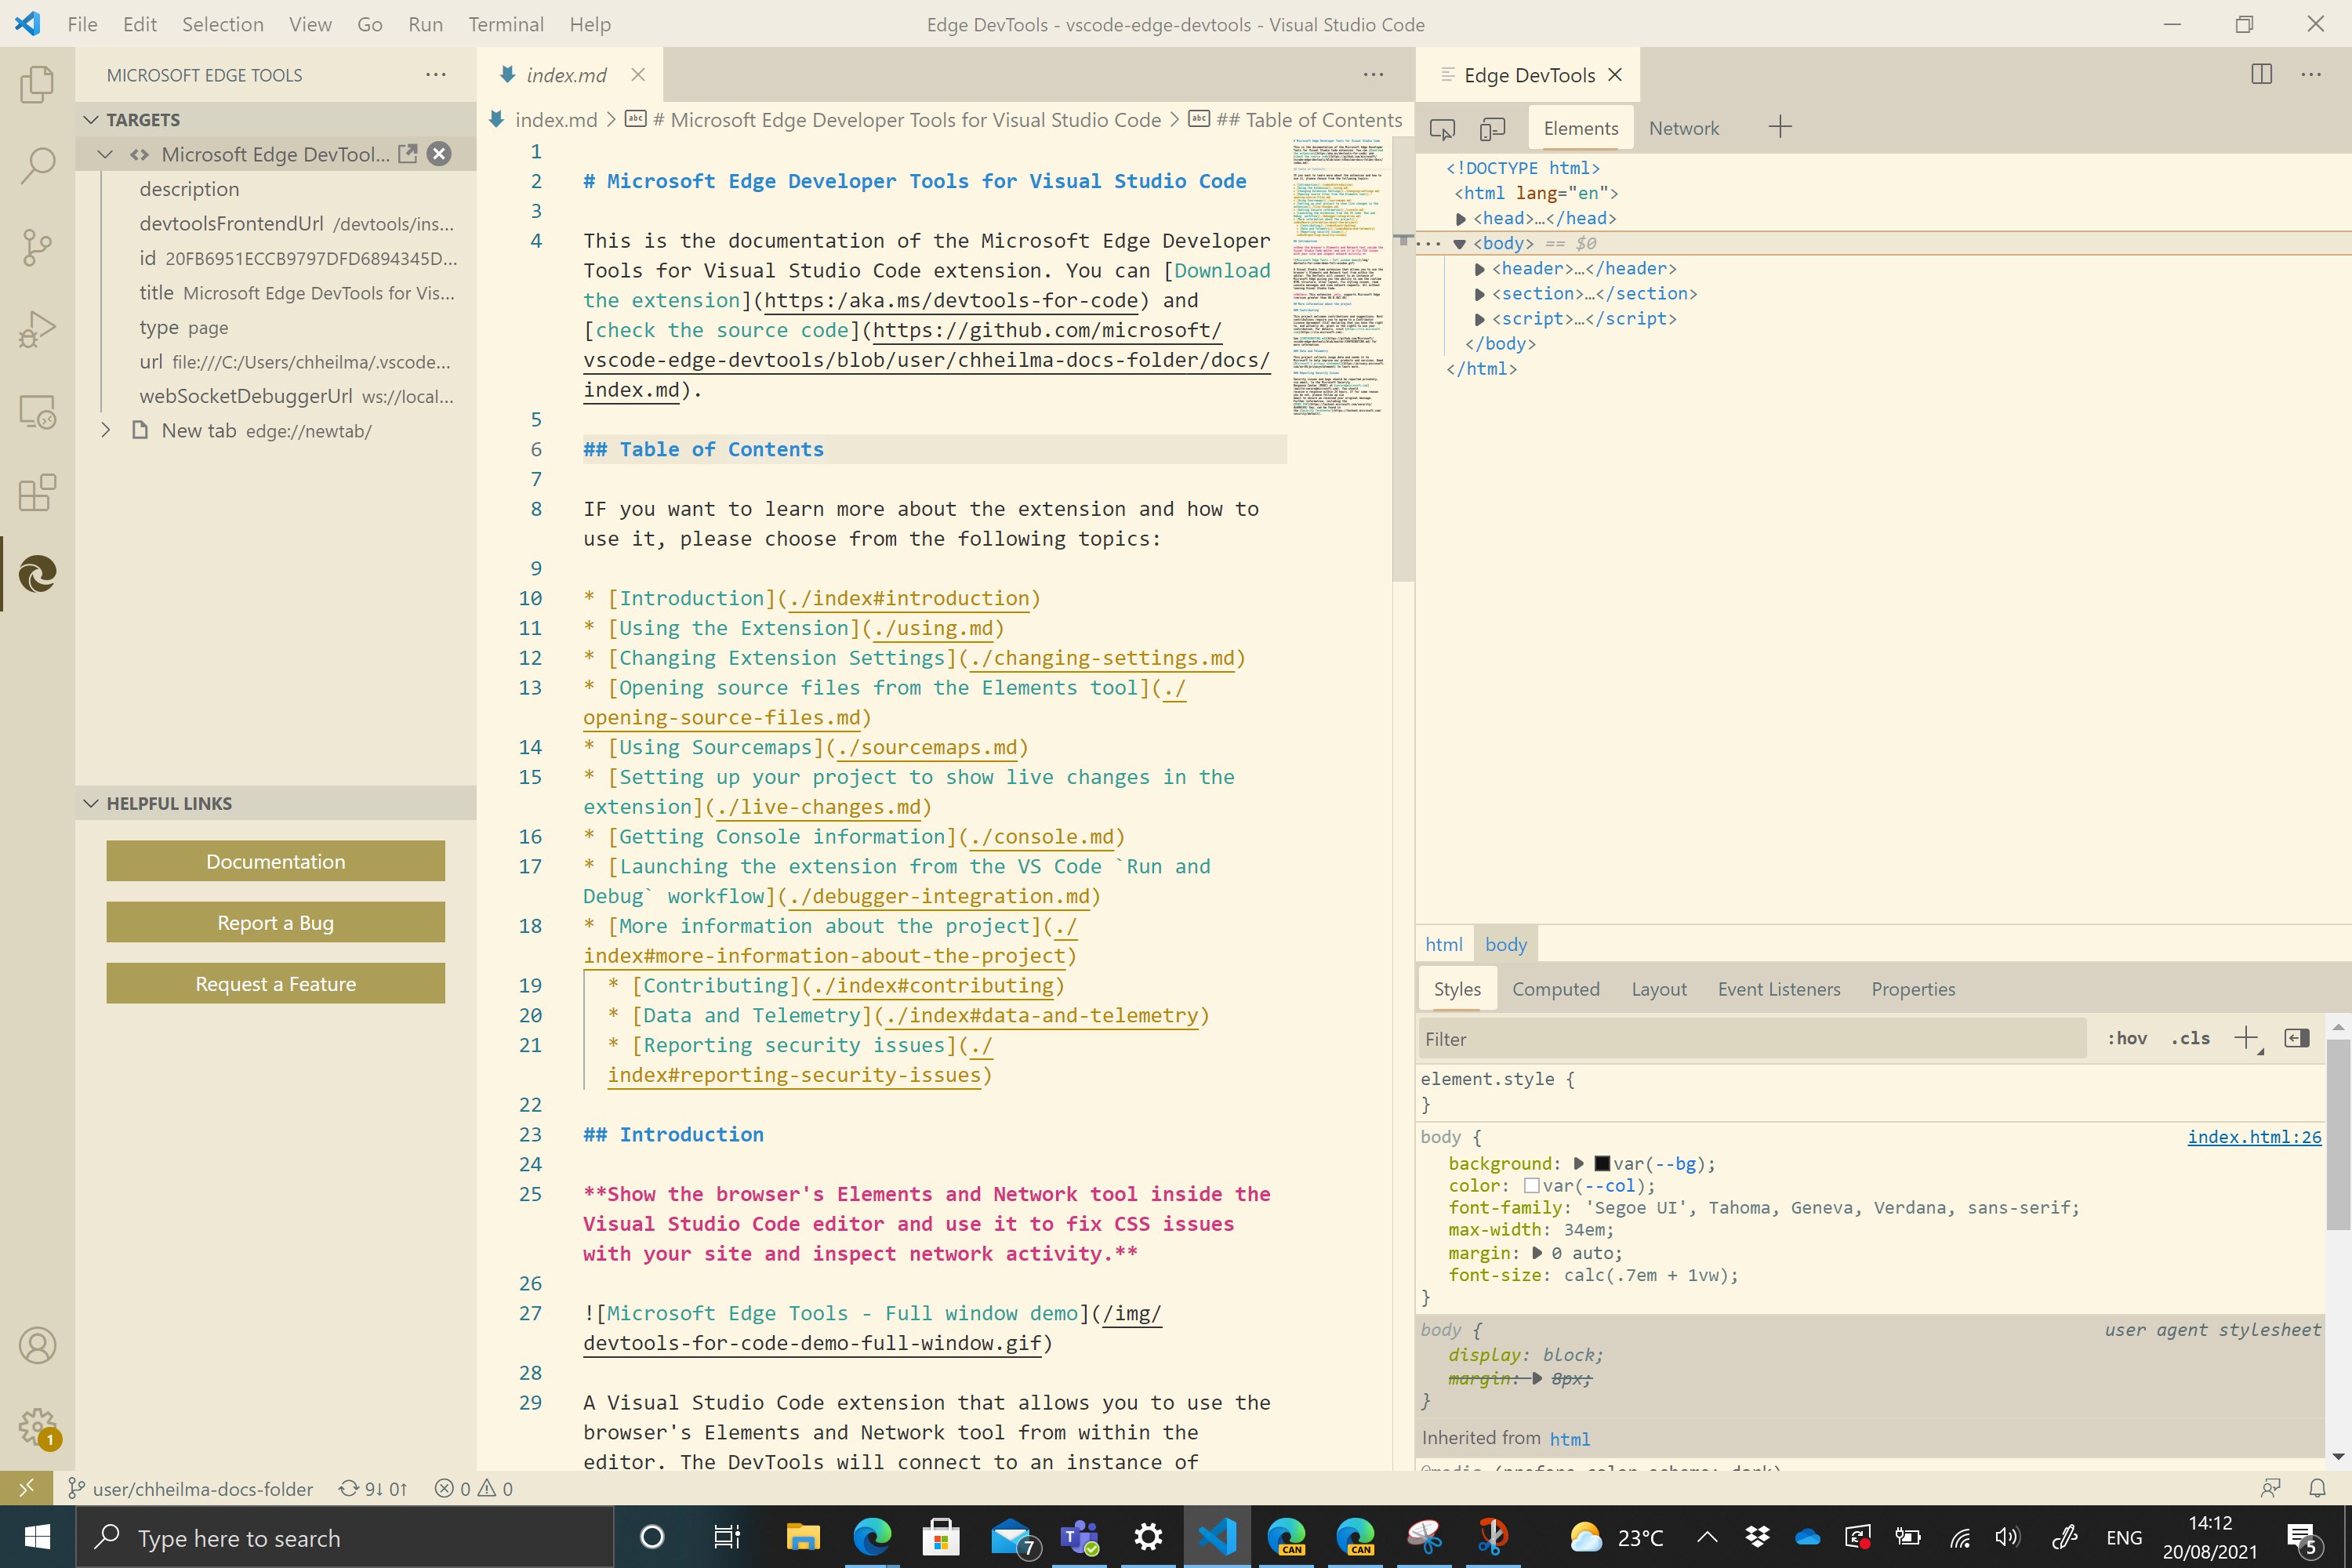Open the Source Control view
The height and width of the screenshot is (1568, 2352).
(x=37, y=247)
